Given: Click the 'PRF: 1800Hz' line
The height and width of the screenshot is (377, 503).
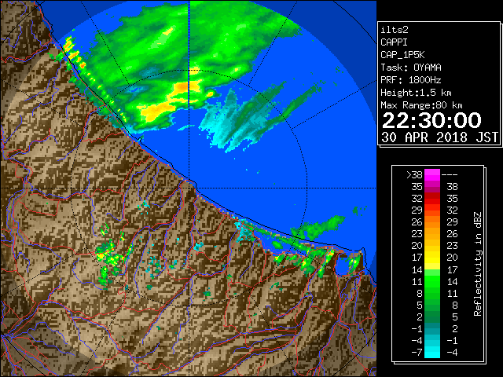Looking at the screenshot, I should [x=411, y=80].
